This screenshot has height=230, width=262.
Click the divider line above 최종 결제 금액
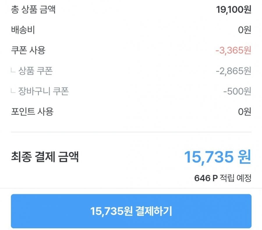pos(131,132)
